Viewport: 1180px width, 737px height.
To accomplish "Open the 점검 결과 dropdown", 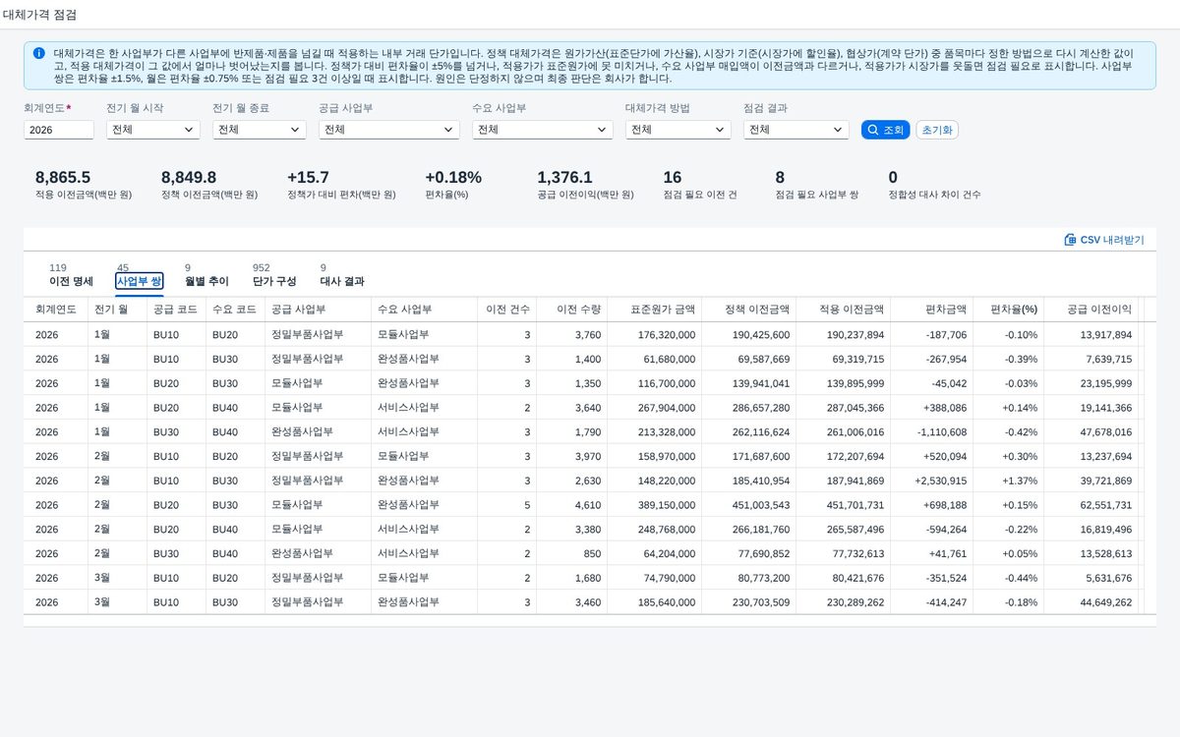I will point(796,130).
